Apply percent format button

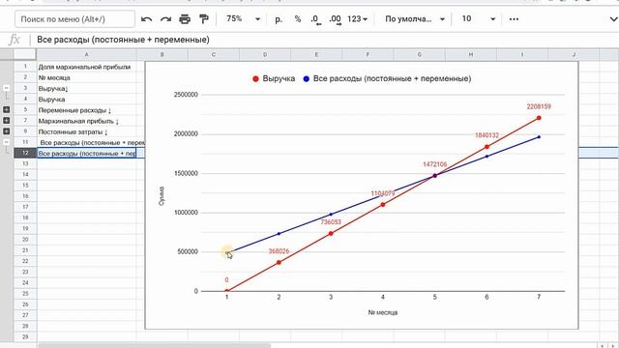point(298,19)
